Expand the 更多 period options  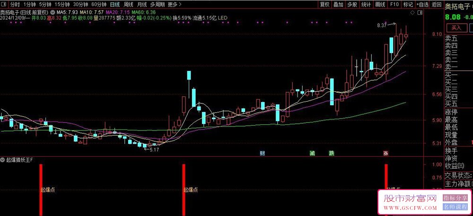[175, 4]
